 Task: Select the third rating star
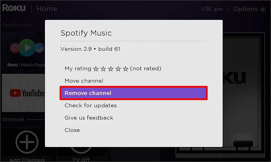point(111,69)
